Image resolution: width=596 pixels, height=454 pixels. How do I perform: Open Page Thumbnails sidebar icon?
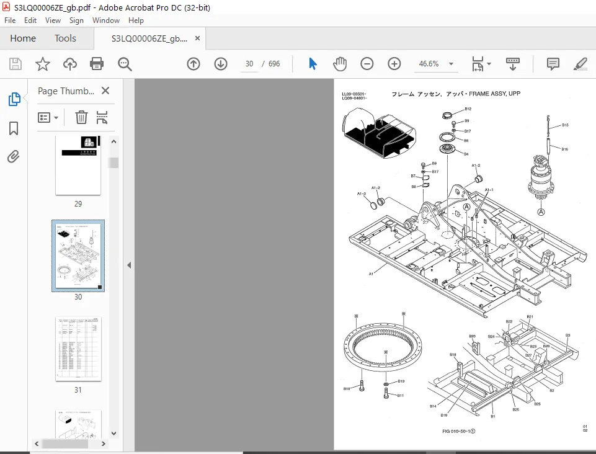tap(14, 99)
